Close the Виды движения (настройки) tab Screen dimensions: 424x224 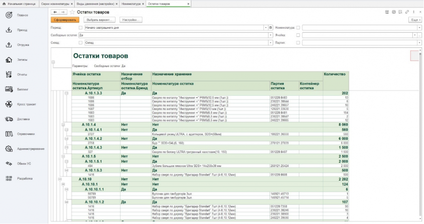(x=117, y=4)
